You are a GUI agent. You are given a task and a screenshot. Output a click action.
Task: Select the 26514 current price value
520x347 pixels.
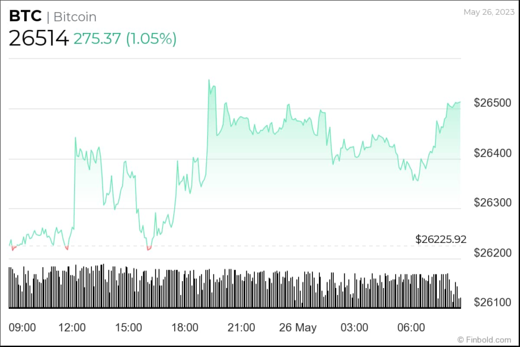pos(39,39)
